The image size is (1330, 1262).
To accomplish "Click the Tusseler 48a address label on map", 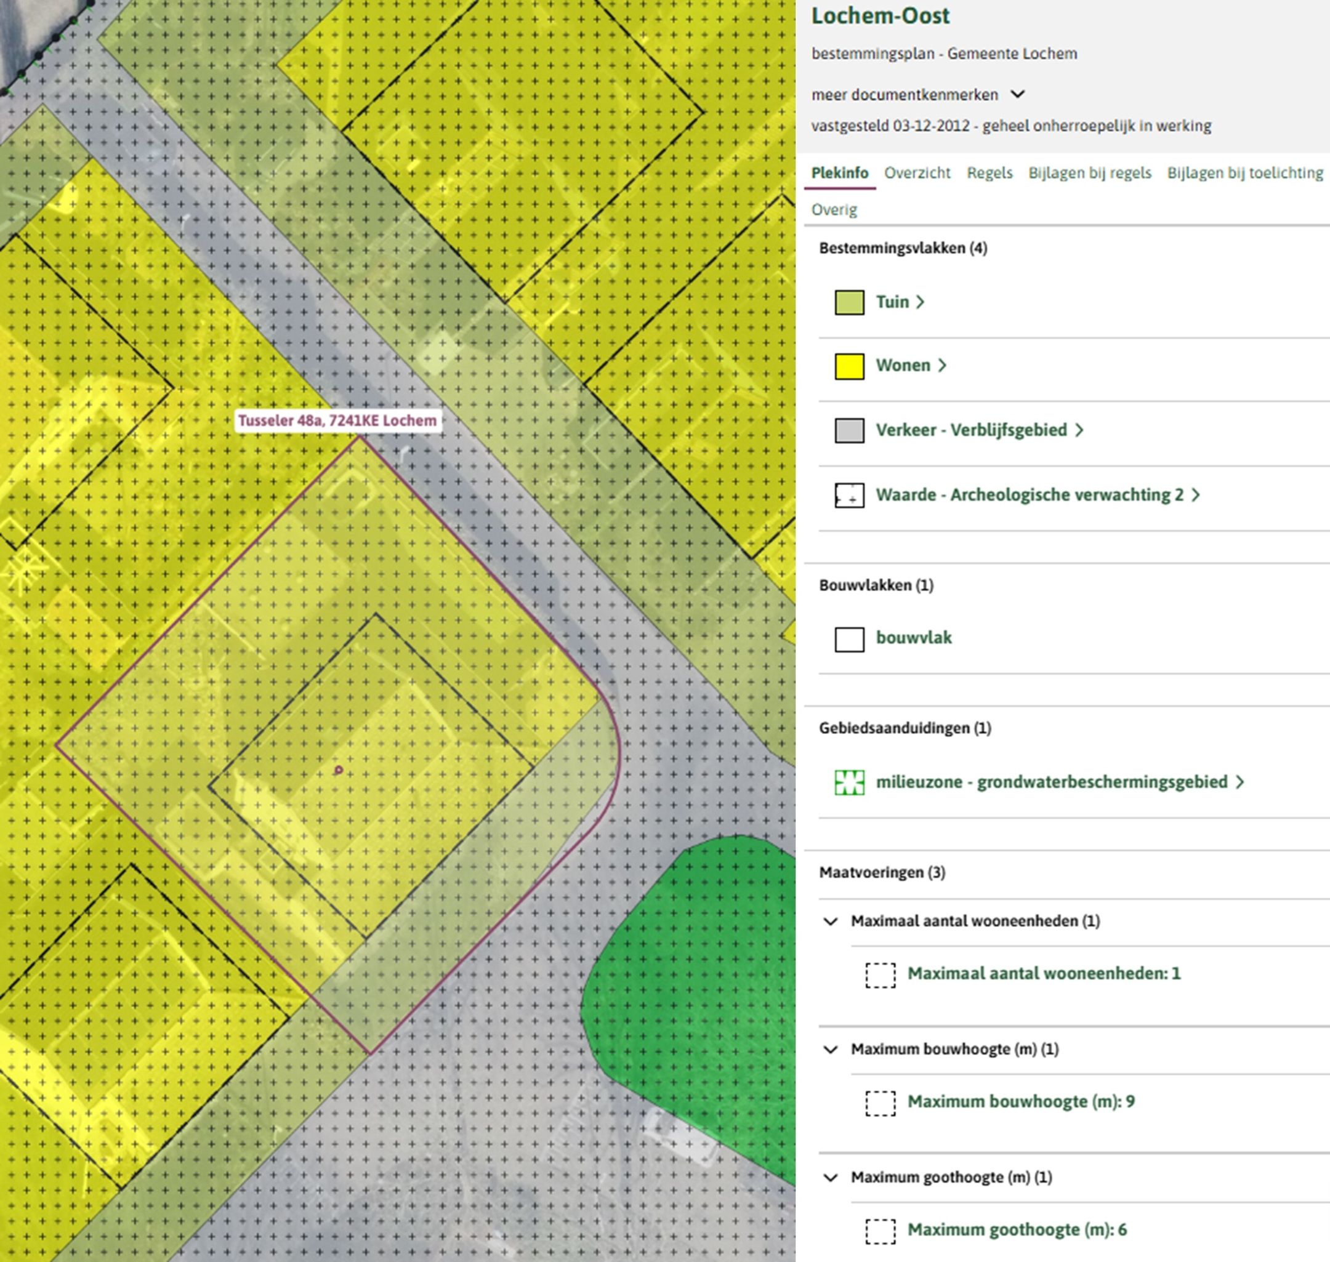I will 337,420.
